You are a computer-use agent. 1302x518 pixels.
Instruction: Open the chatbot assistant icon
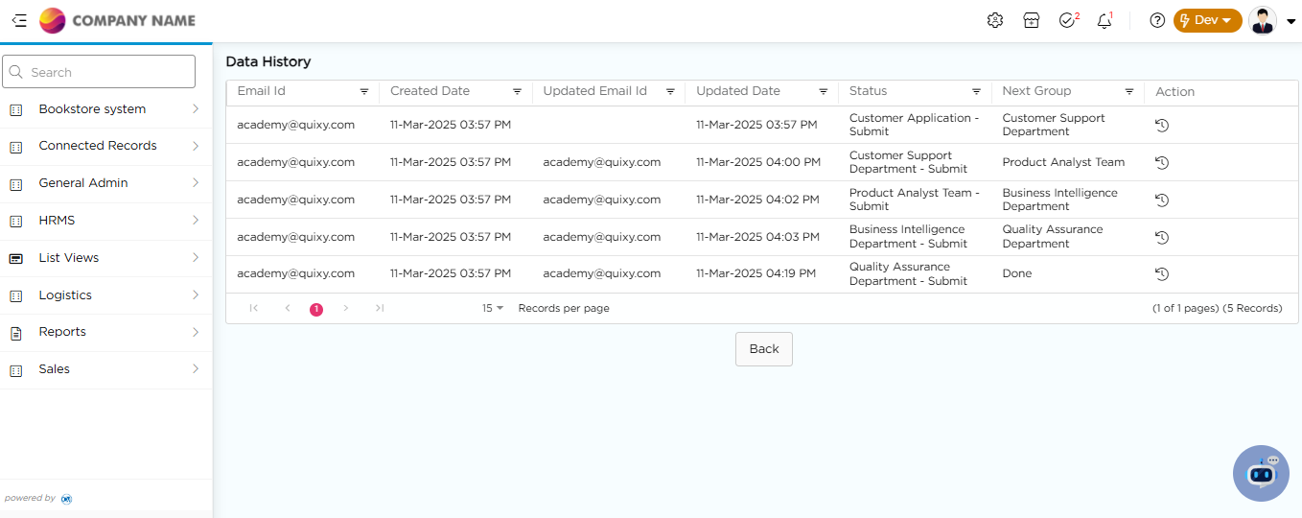pos(1261,473)
